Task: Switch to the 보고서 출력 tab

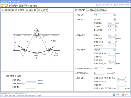Action: (31, 10)
